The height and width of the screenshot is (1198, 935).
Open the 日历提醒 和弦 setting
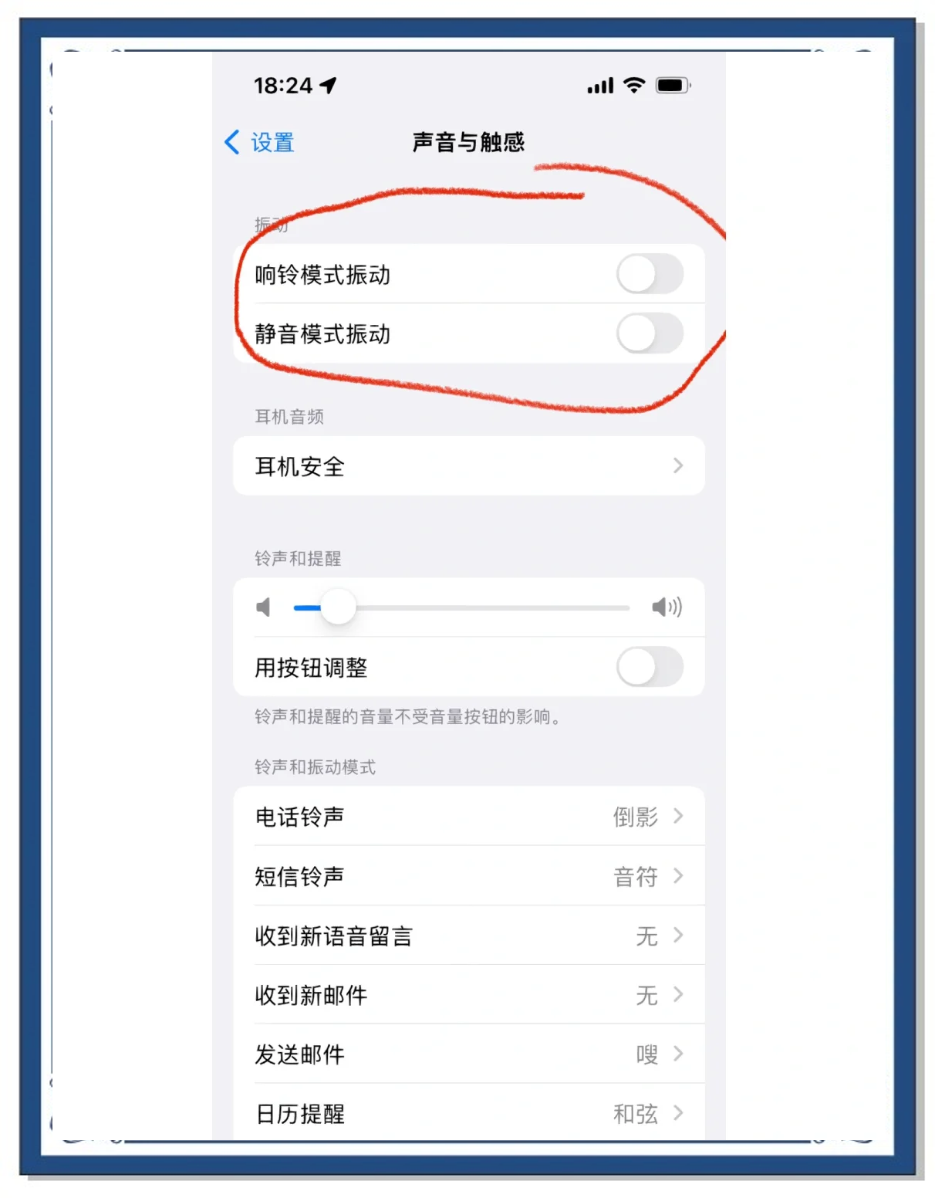pyautogui.click(x=469, y=1113)
